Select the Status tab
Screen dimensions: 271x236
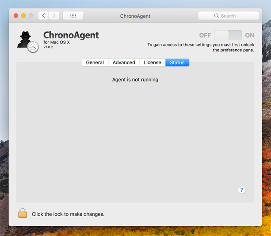(177, 62)
